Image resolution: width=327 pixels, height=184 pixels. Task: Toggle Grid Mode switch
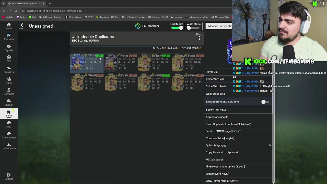(x=177, y=28)
